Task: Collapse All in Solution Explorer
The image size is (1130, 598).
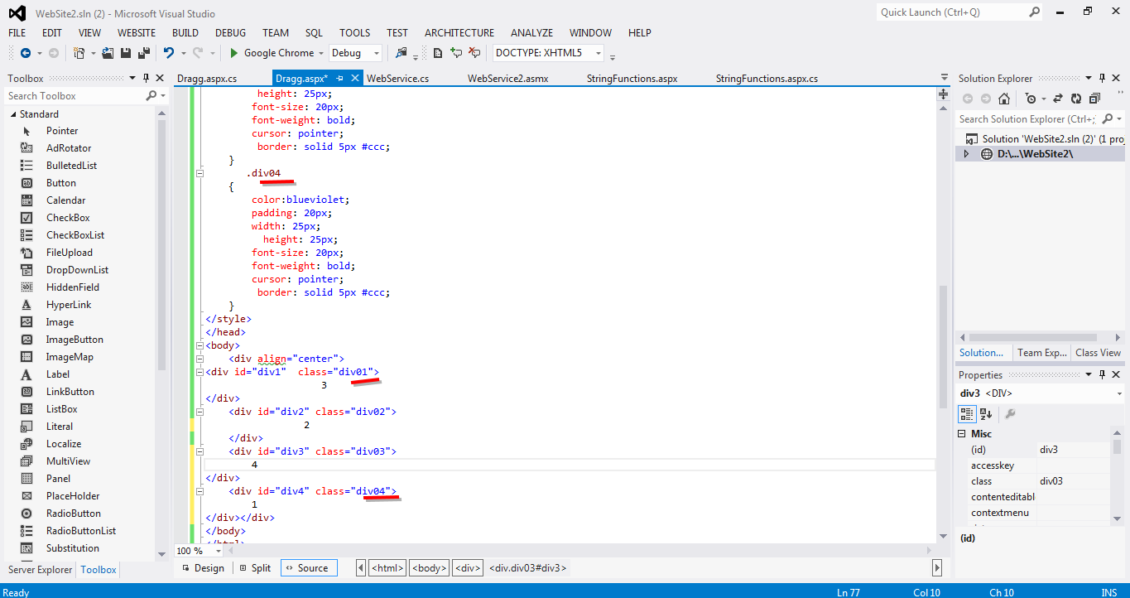Action: [x=1095, y=98]
